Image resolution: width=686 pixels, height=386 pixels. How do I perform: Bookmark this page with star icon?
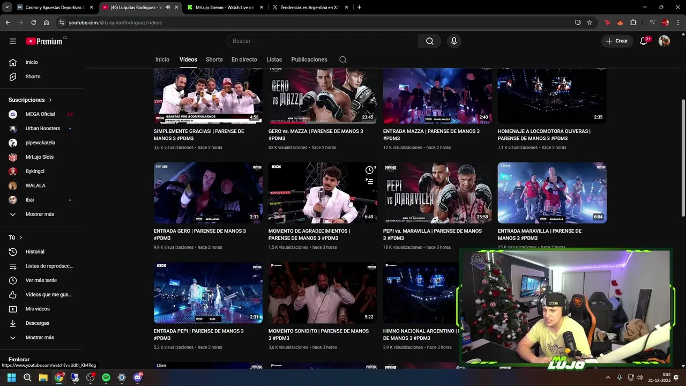click(590, 23)
